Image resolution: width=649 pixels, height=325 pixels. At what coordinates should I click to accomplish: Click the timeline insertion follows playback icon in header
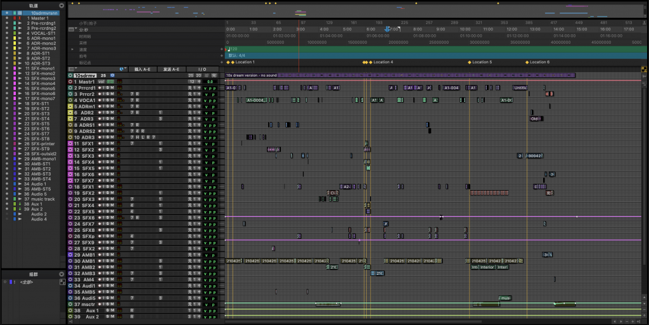tap(122, 69)
